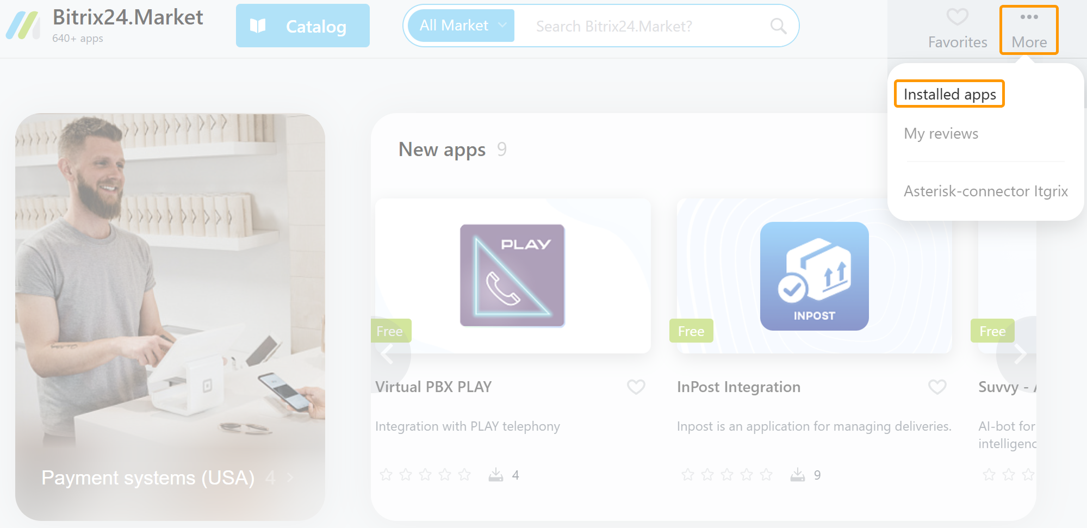
Task: Open the More three-dots menu
Action: click(x=1029, y=29)
